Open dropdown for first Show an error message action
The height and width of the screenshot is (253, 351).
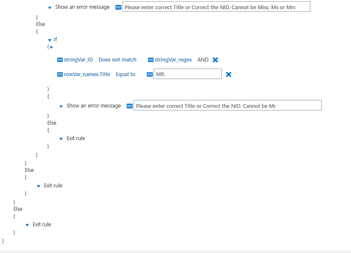(50, 8)
